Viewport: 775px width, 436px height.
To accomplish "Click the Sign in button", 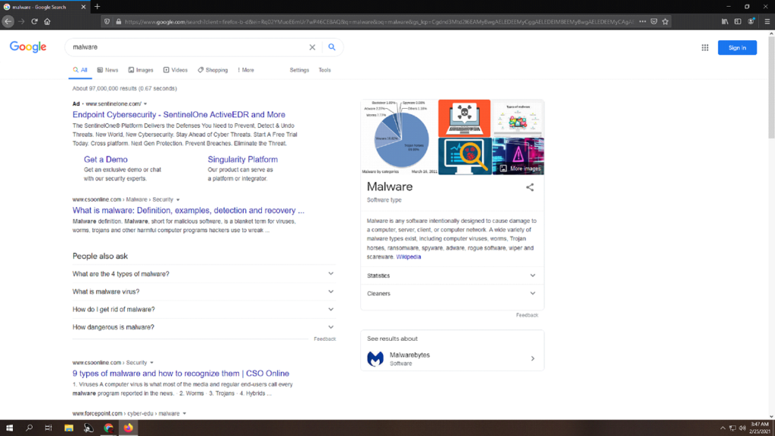I will (737, 48).
